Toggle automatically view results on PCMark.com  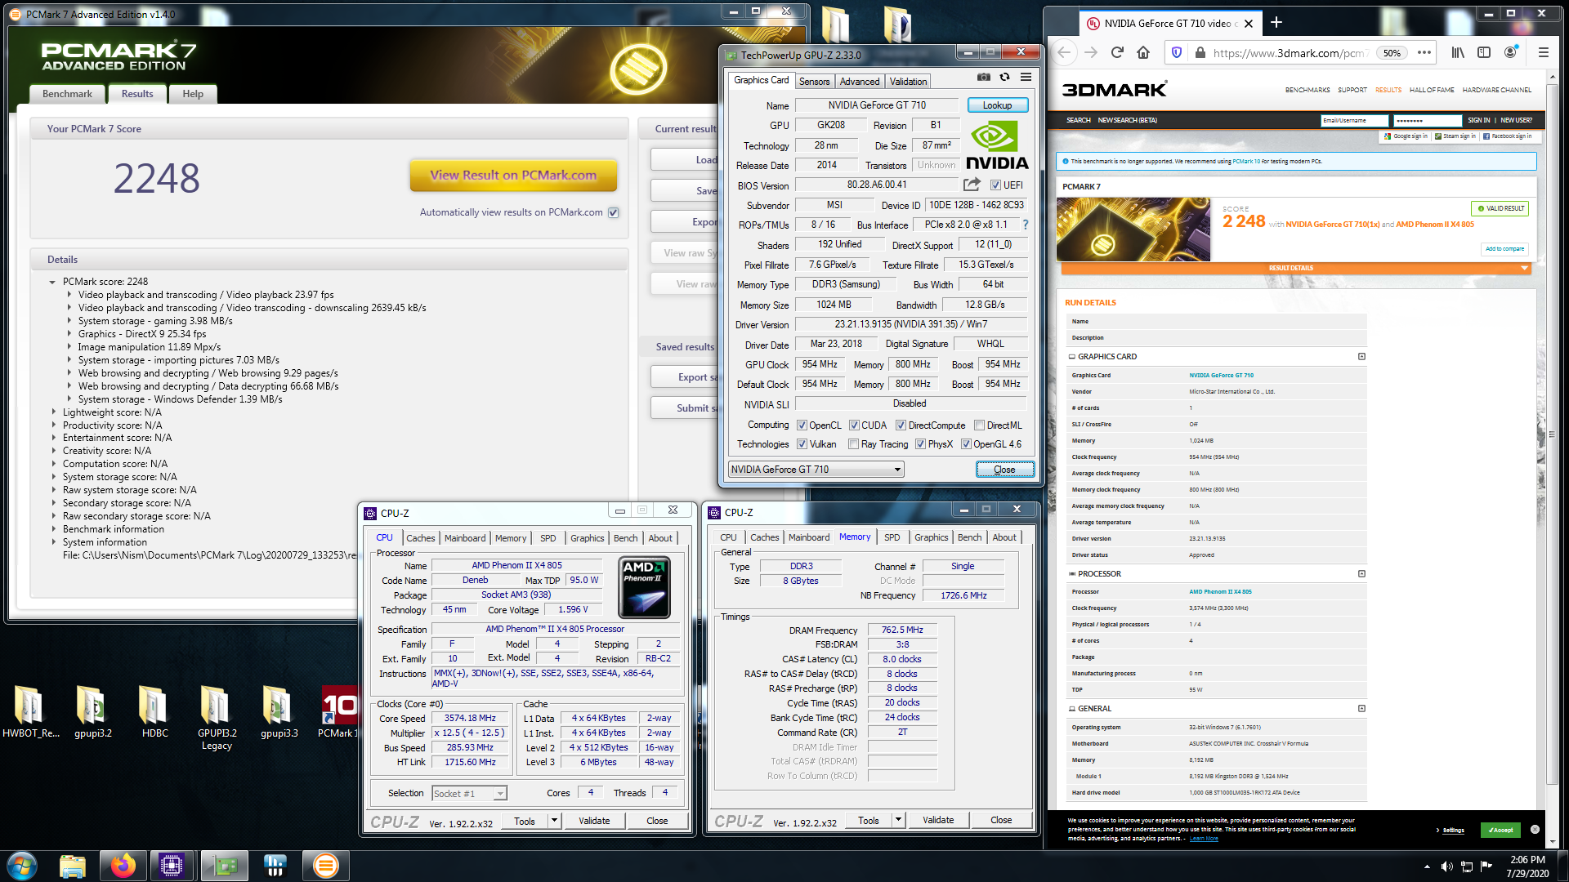[614, 212]
